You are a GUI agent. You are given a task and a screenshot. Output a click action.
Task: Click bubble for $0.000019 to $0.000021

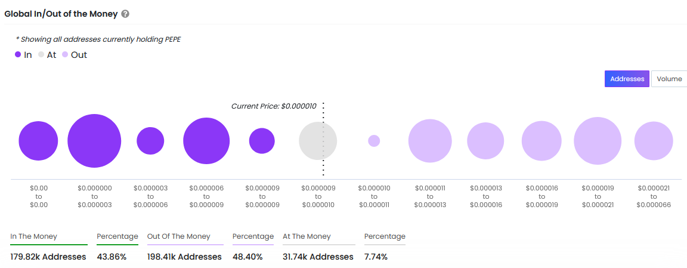point(598,141)
